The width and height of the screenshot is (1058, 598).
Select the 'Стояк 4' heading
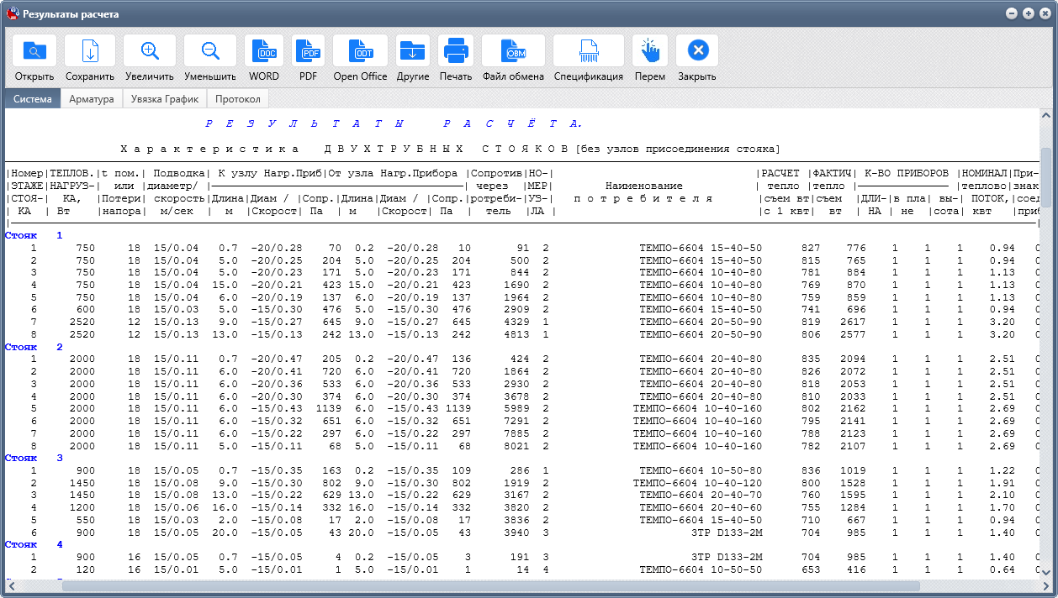point(34,544)
